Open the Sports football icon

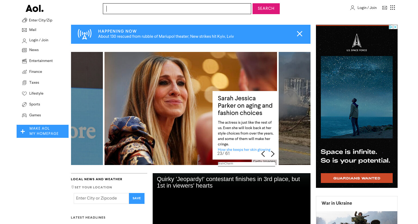(x=24, y=104)
